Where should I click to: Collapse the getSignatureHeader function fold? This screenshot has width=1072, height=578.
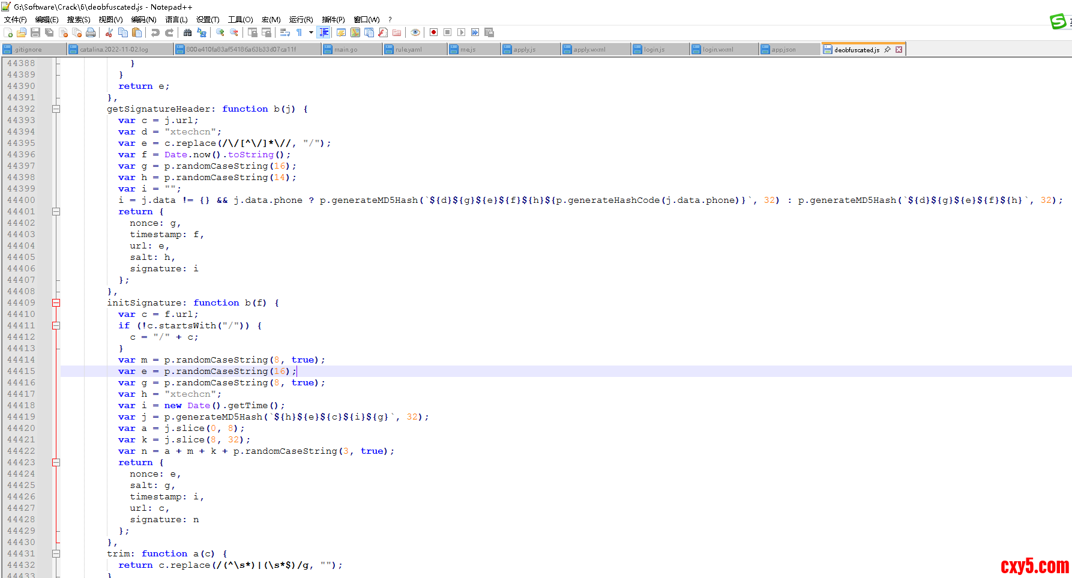click(x=56, y=109)
